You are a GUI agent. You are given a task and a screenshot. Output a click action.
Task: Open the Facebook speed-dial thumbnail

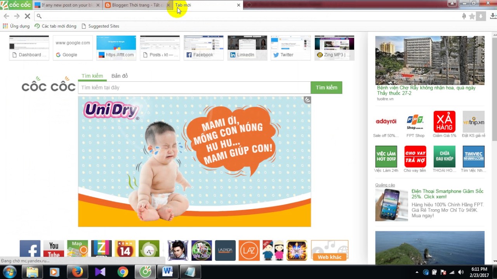203,48
